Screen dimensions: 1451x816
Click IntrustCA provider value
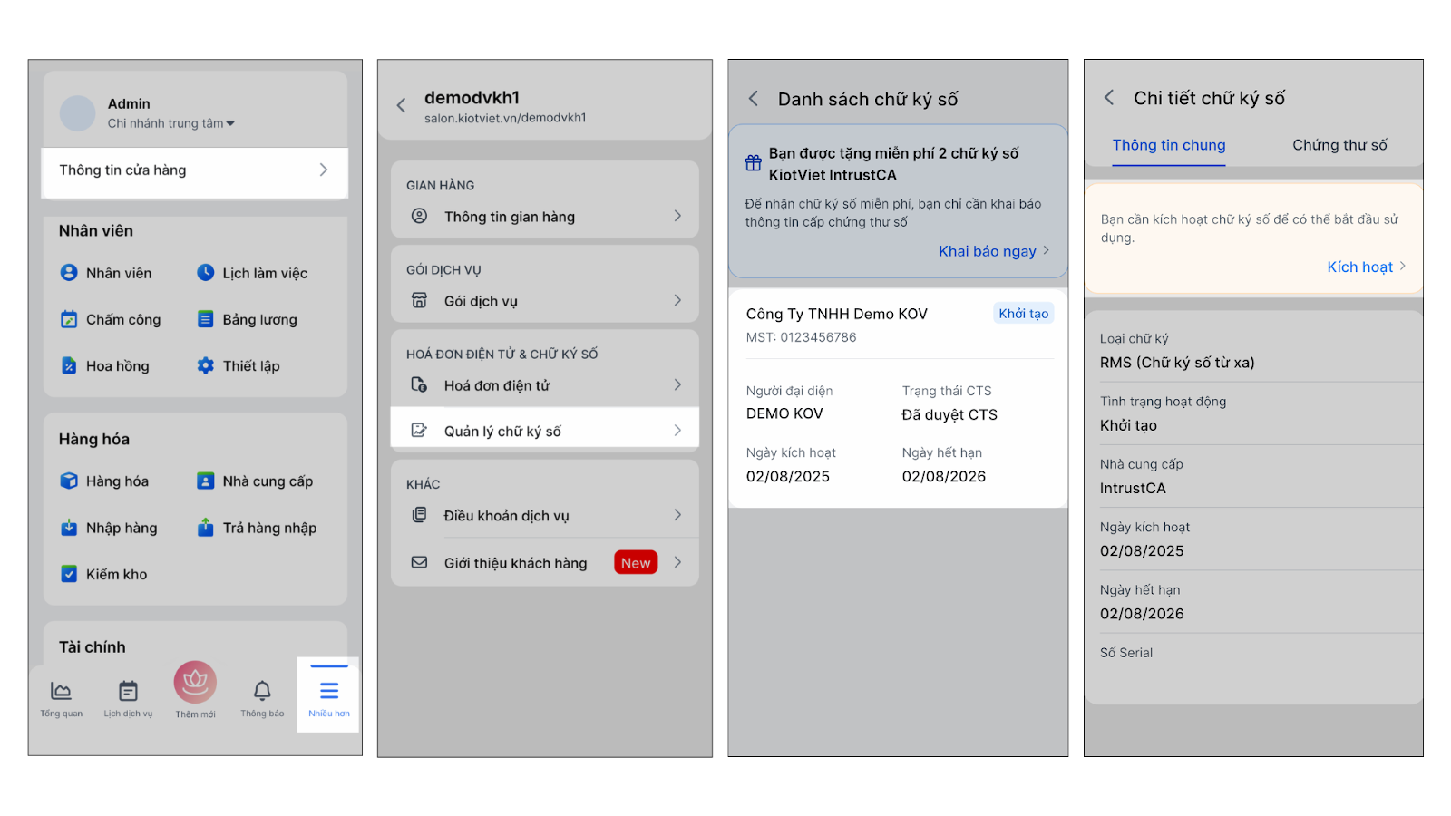coord(1133,488)
